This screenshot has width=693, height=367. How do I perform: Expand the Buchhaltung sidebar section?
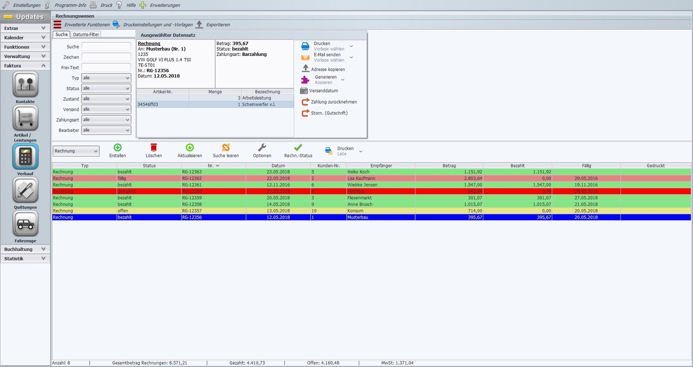coord(25,249)
